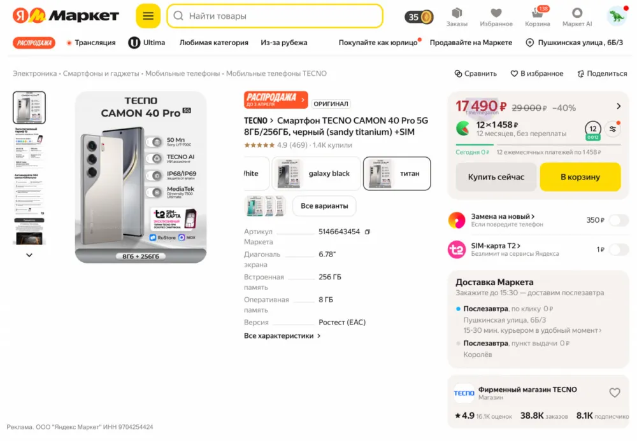Open Маркет AI assistant icon
This screenshot has height=441, width=637.
coord(577,17)
